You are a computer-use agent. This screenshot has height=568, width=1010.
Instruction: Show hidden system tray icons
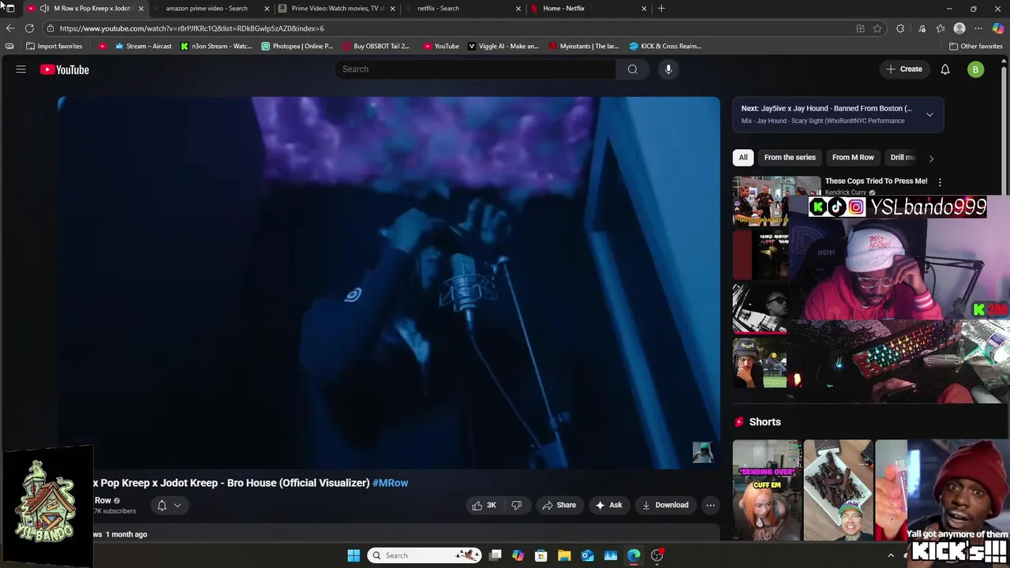tap(891, 555)
